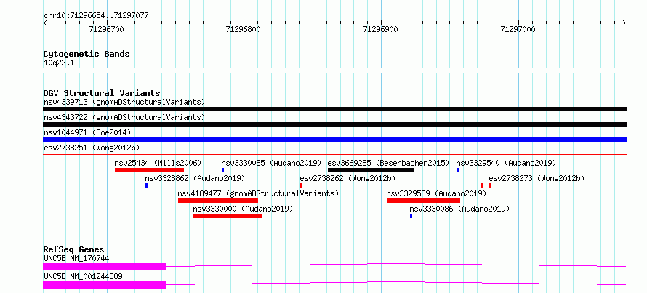The width and height of the screenshot is (647, 293).
Task: Open the nsv3329540 (Audano2019) label
Action: click(506, 163)
